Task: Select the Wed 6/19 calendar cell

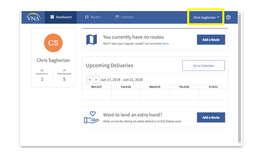Action: click(x=155, y=94)
